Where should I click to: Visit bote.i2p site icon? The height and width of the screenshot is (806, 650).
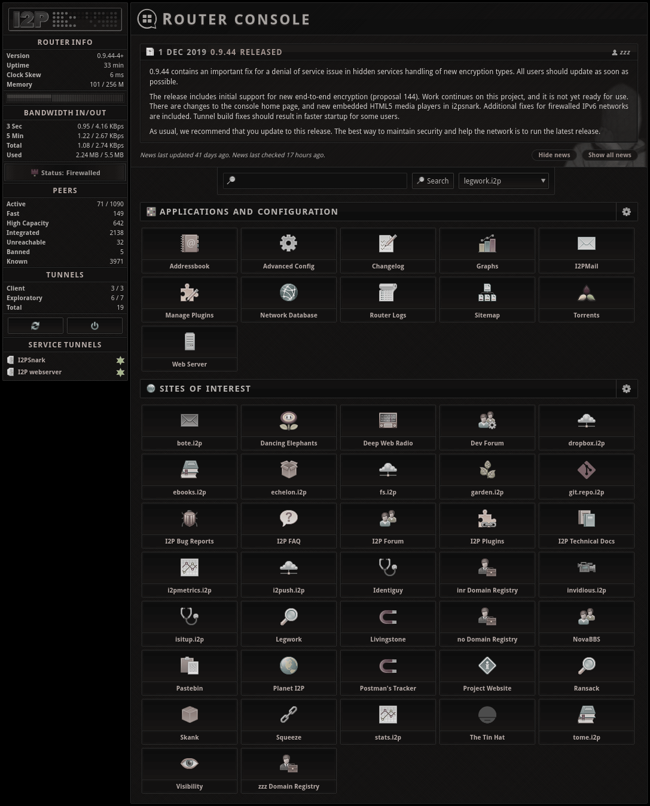tap(190, 420)
